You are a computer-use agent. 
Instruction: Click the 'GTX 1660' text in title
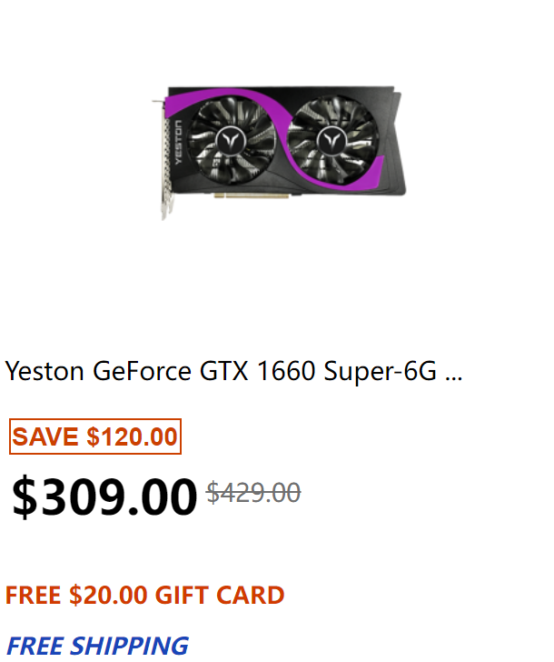click(257, 371)
